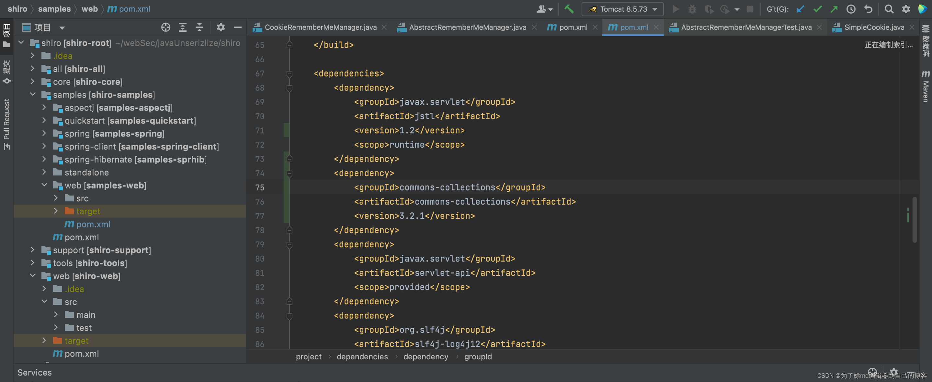
Task: Click the groupId breadcrumb at editor bottom
Action: [x=478, y=357]
